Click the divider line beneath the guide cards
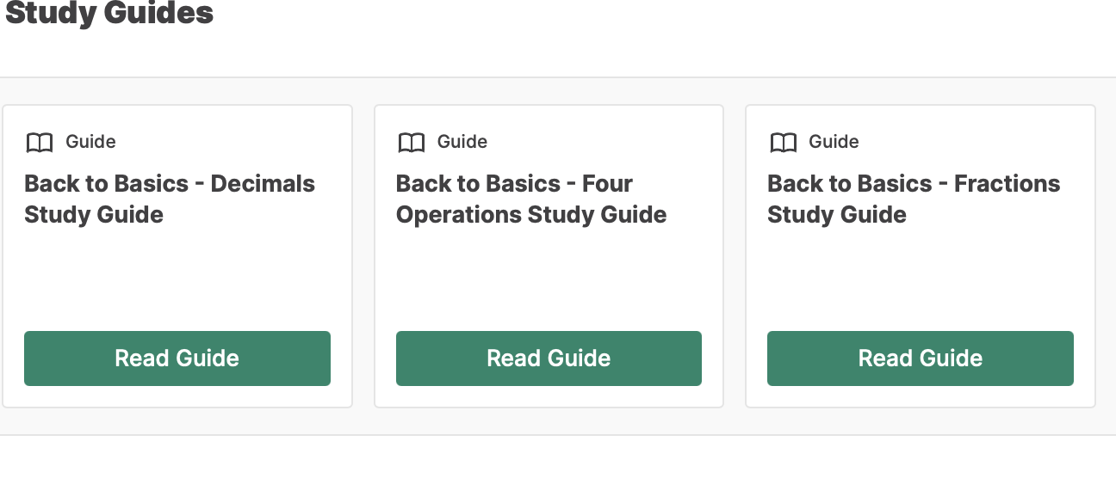This screenshot has width=1116, height=478. click(558, 435)
